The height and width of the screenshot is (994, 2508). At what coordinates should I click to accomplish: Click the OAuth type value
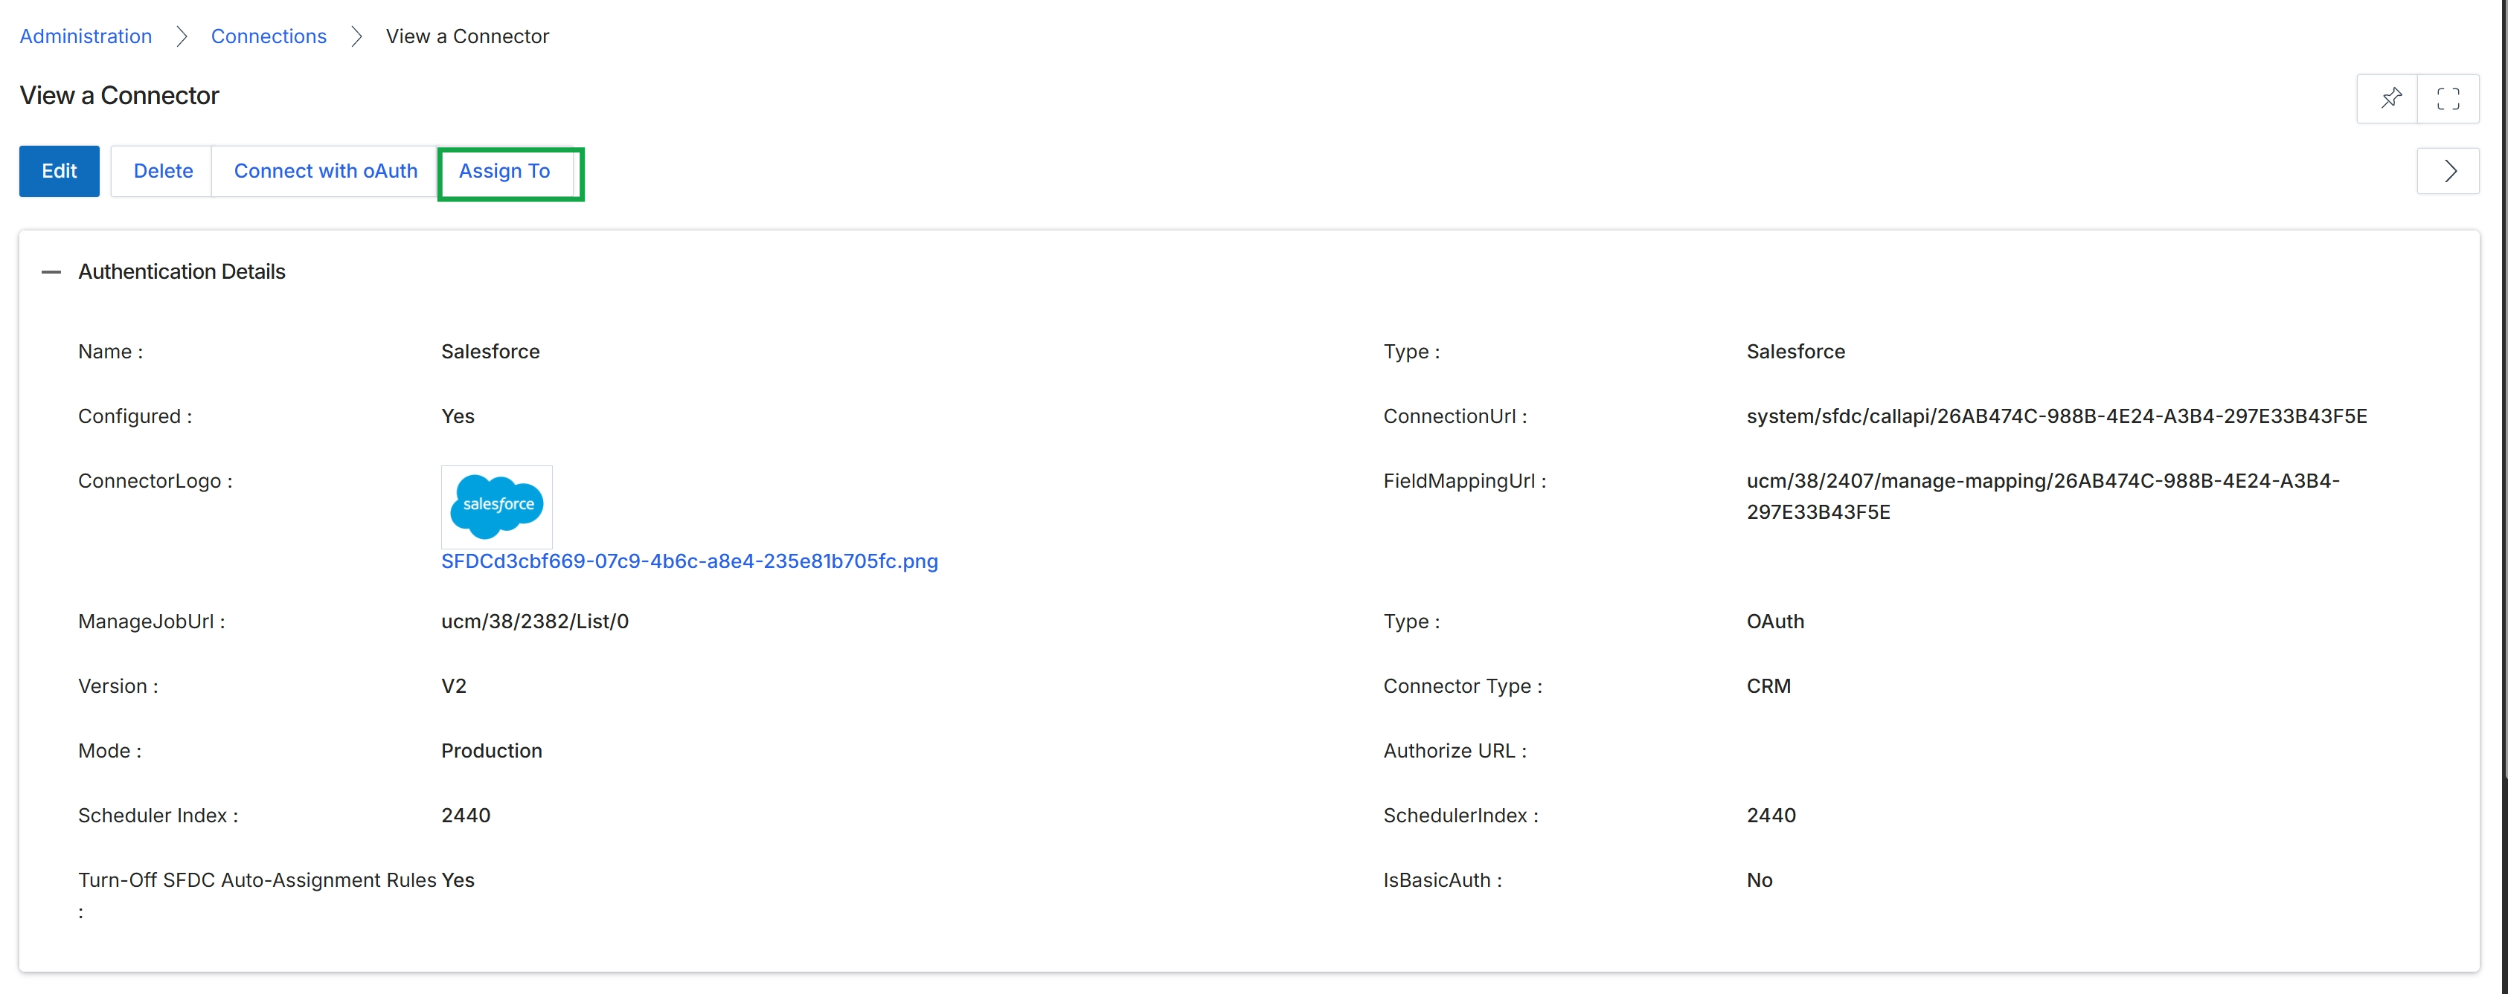(x=1775, y=622)
